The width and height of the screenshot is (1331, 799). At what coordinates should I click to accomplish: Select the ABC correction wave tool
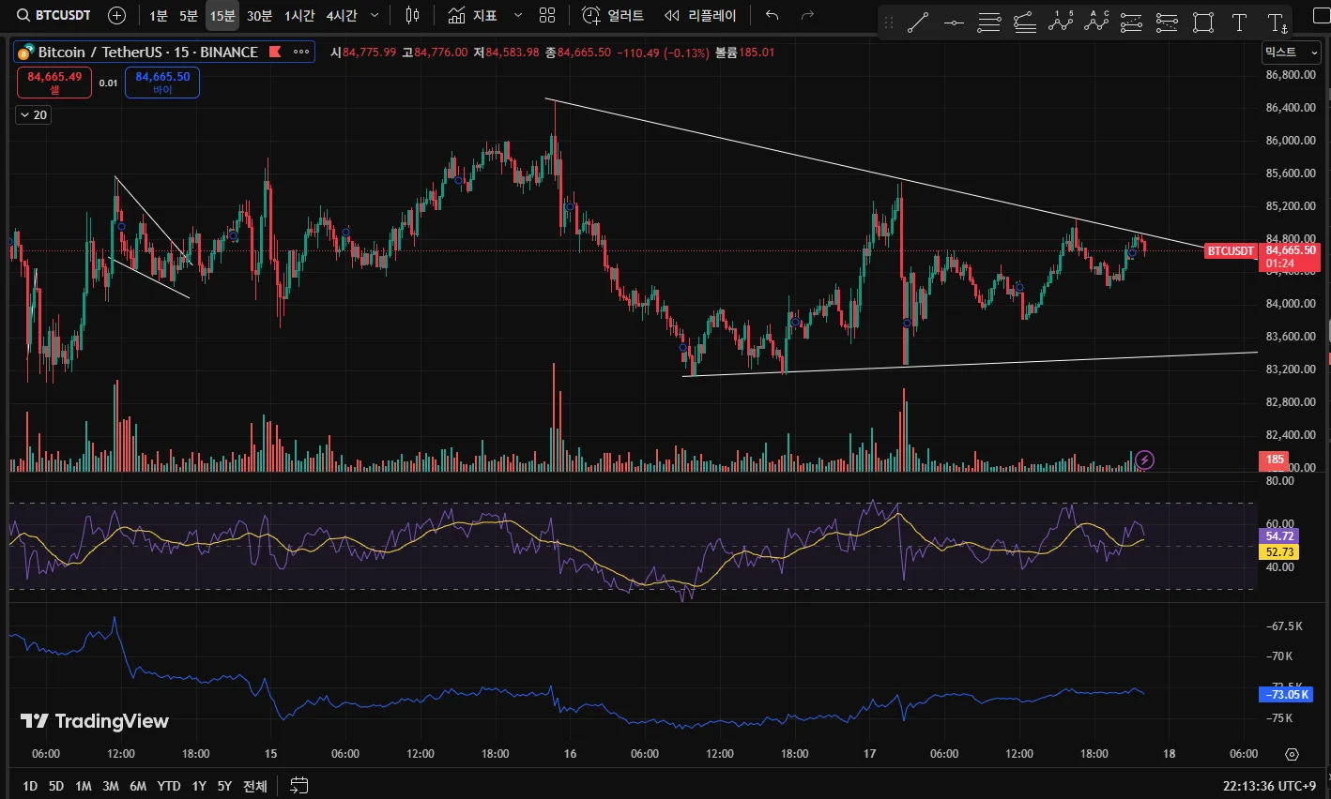click(x=1096, y=23)
